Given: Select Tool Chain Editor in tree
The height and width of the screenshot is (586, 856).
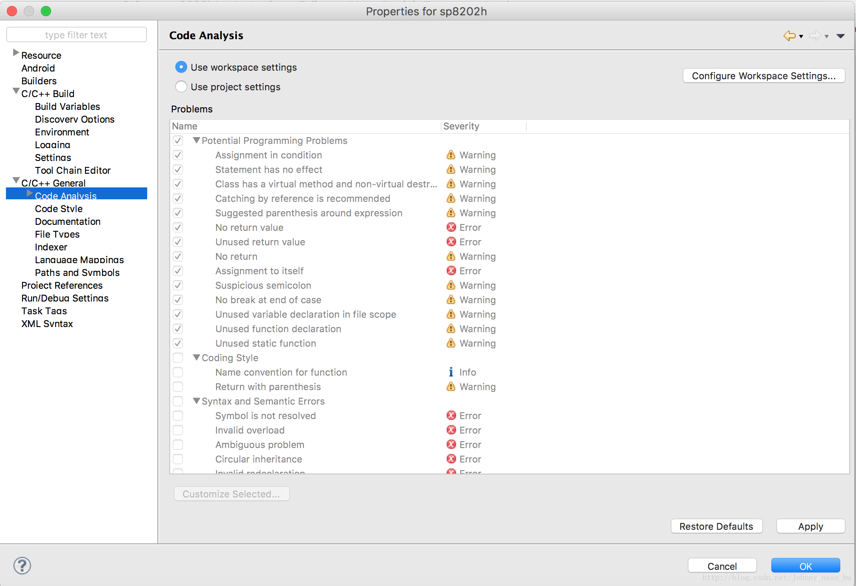Looking at the screenshot, I should pos(73,170).
